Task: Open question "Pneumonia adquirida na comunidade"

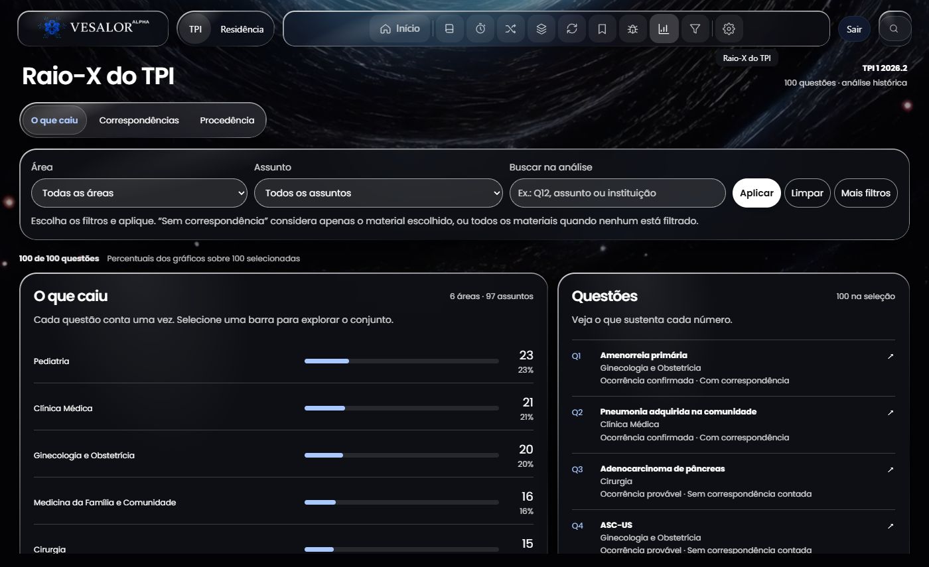Action: coord(678,412)
